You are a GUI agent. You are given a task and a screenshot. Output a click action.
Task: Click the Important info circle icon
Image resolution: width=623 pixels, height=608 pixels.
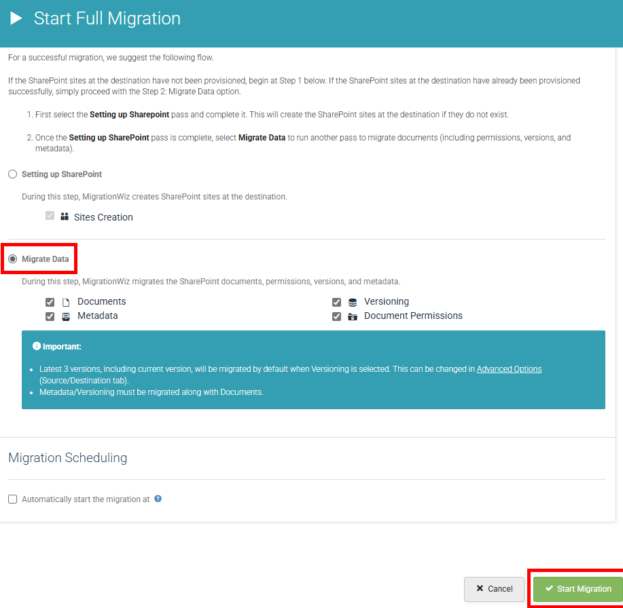pos(37,345)
